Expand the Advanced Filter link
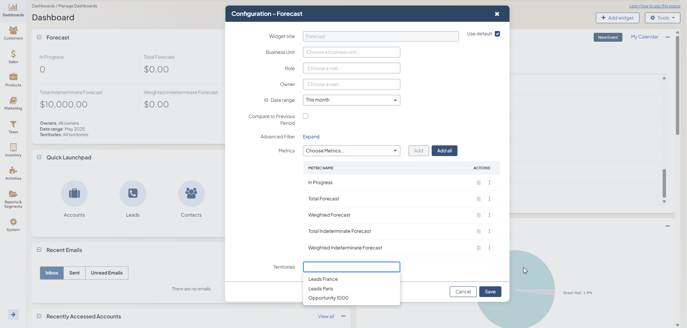This screenshot has height=328, width=687. [x=311, y=137]
